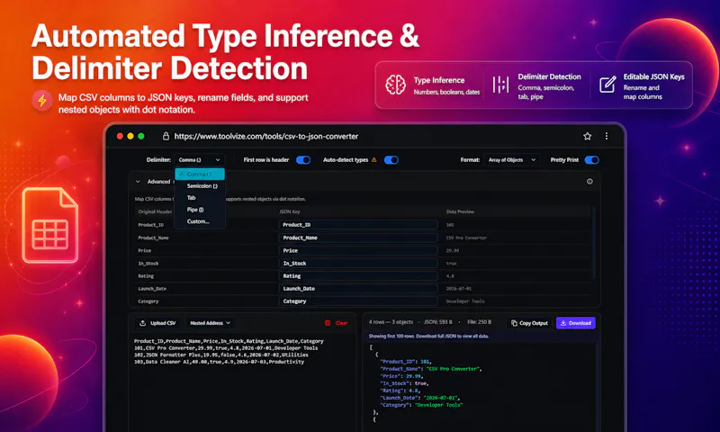The image size is (720, 432).
Task: Click the 'JSON: 593 B' size text
Action: tap(438, 322)
